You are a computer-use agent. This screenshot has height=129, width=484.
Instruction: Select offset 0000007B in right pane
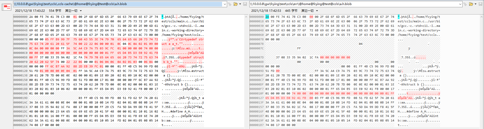coord(257,44)
